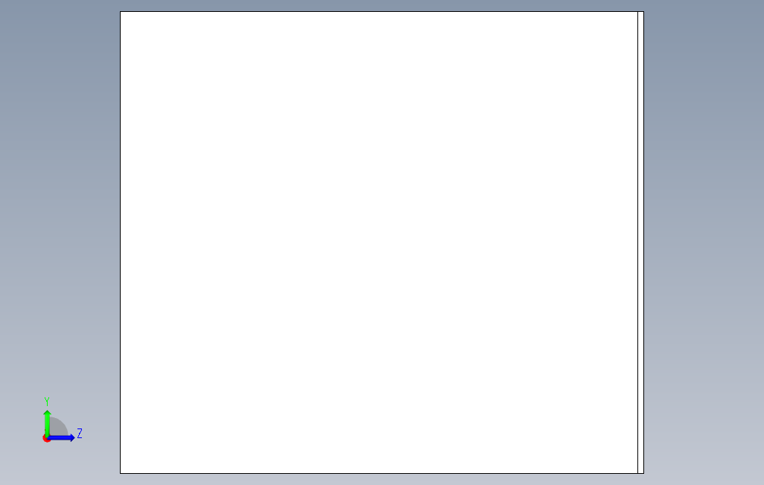Click the blue Z axis arrow on the triad
Viewport: 764px width, 485px height.
pos(61,438)
